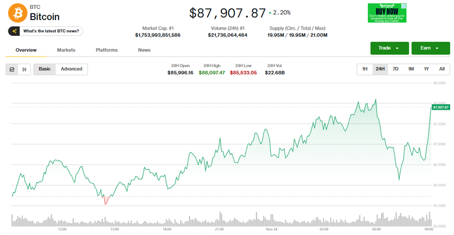Switch to the candlestick chart icon
This screenshot has width=454, height=235.
click(x=24, y=69)
